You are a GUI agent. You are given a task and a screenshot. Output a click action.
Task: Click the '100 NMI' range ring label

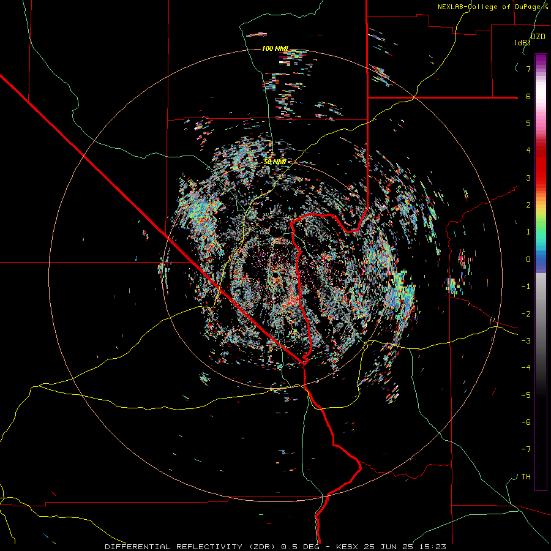click(275, 48)
